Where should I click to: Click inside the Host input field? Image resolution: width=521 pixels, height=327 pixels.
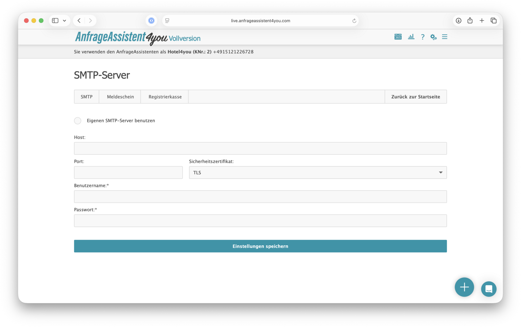pos(260,148)
